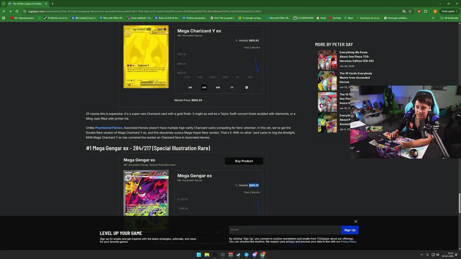
Task: Click Mega Charizard Y ex card image
Action: (x=146, y=57)
